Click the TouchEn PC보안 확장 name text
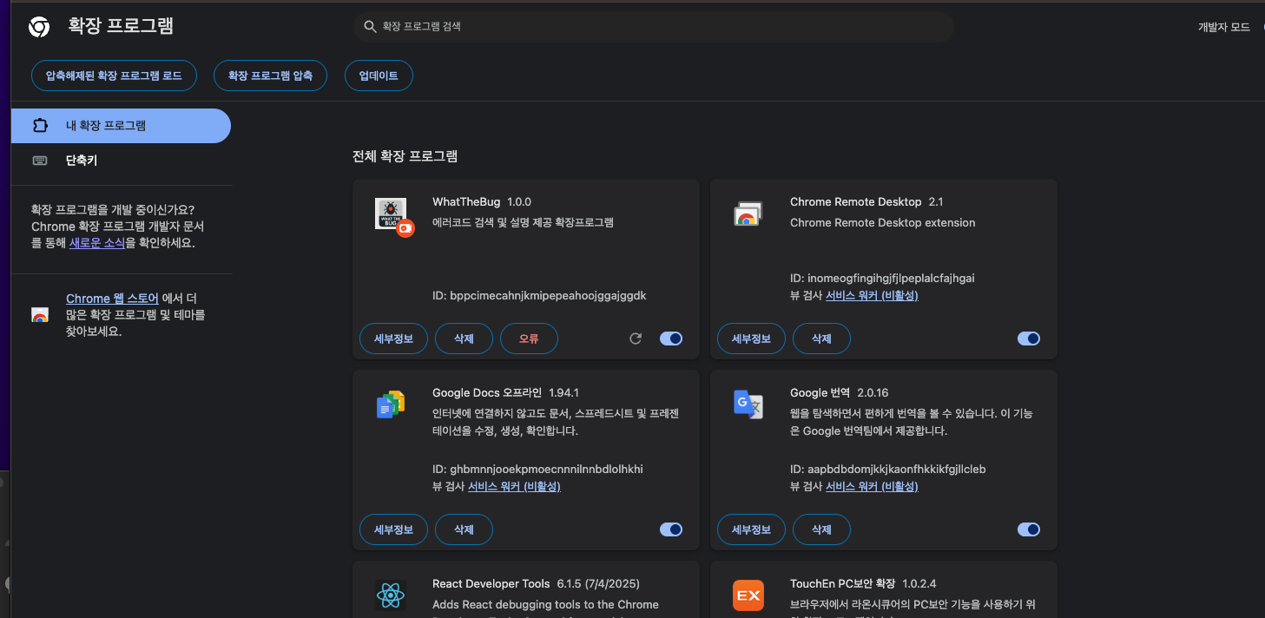Screen dimensions: 1265x618 842,584
